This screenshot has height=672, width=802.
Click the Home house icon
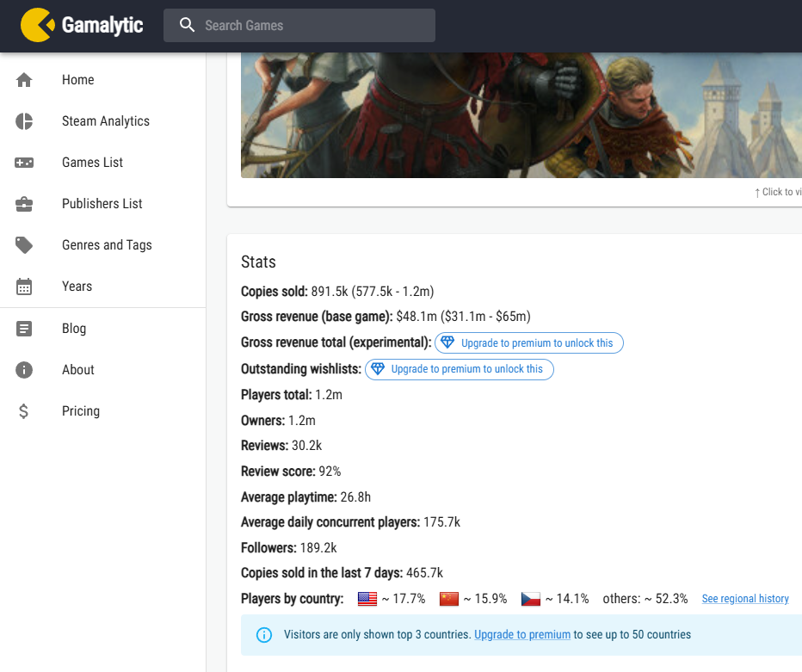(24, 80)
